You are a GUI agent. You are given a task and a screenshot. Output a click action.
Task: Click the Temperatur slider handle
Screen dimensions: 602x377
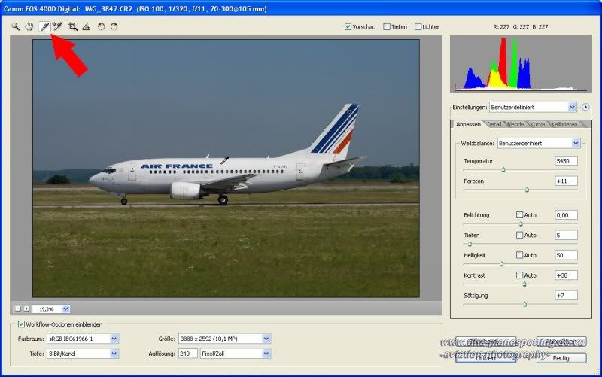(x=503, y=170)
